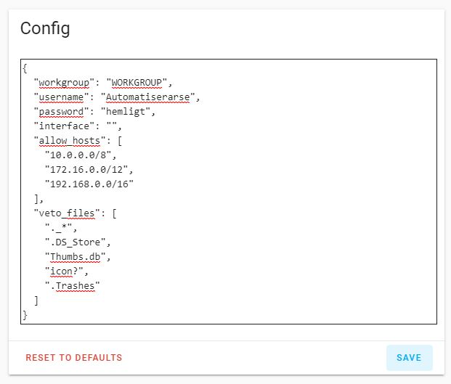Click the SAVE button

coord(409,358)
